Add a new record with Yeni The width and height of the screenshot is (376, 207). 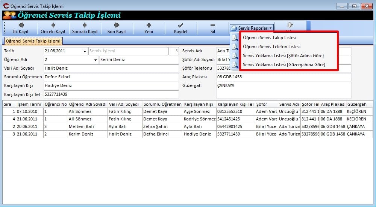click(149, 28)
